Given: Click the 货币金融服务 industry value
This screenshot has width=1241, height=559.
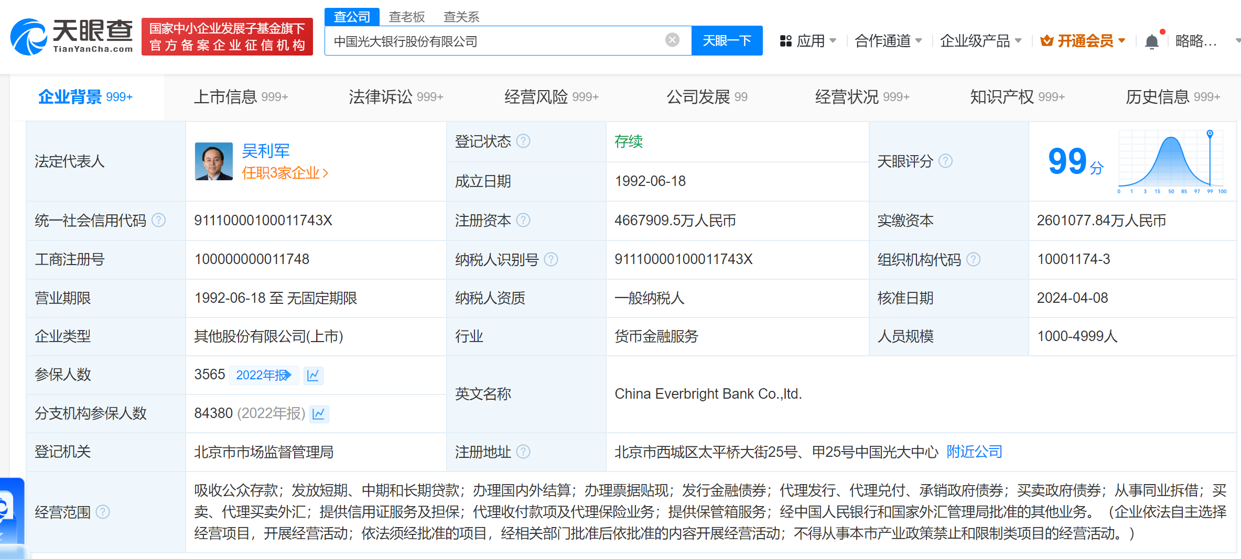Looking at the screenshot, I should tap(656, 336).
